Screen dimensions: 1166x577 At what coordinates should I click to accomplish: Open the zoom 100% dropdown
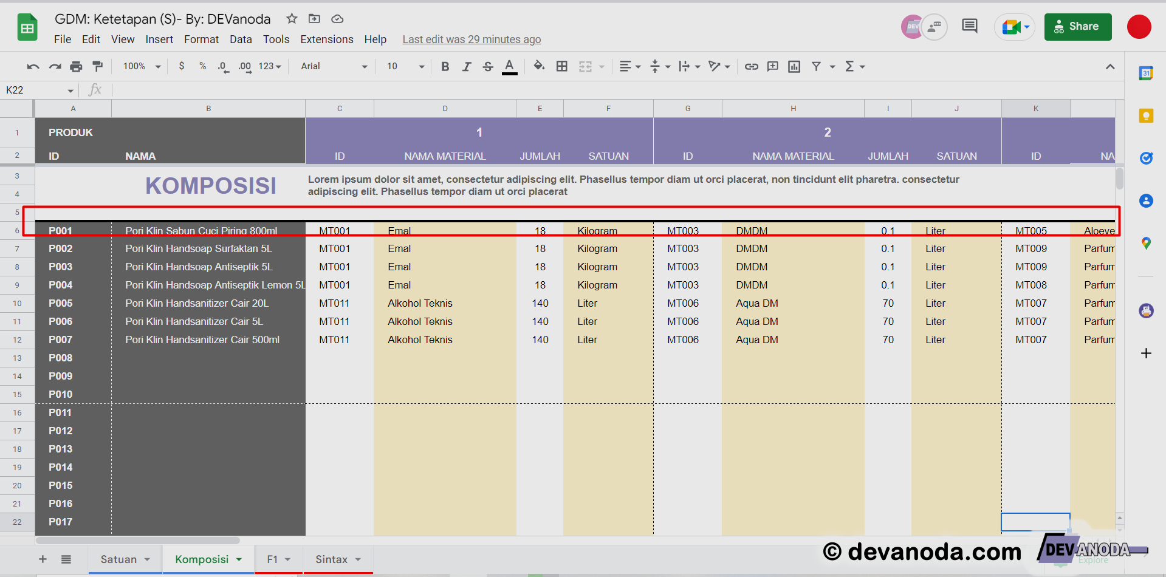pyautogui.click(x=142, y=66)
